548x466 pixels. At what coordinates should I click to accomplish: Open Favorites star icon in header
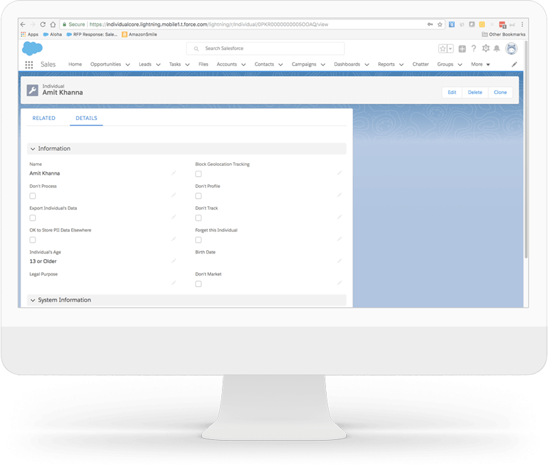[x=443, y=49]
